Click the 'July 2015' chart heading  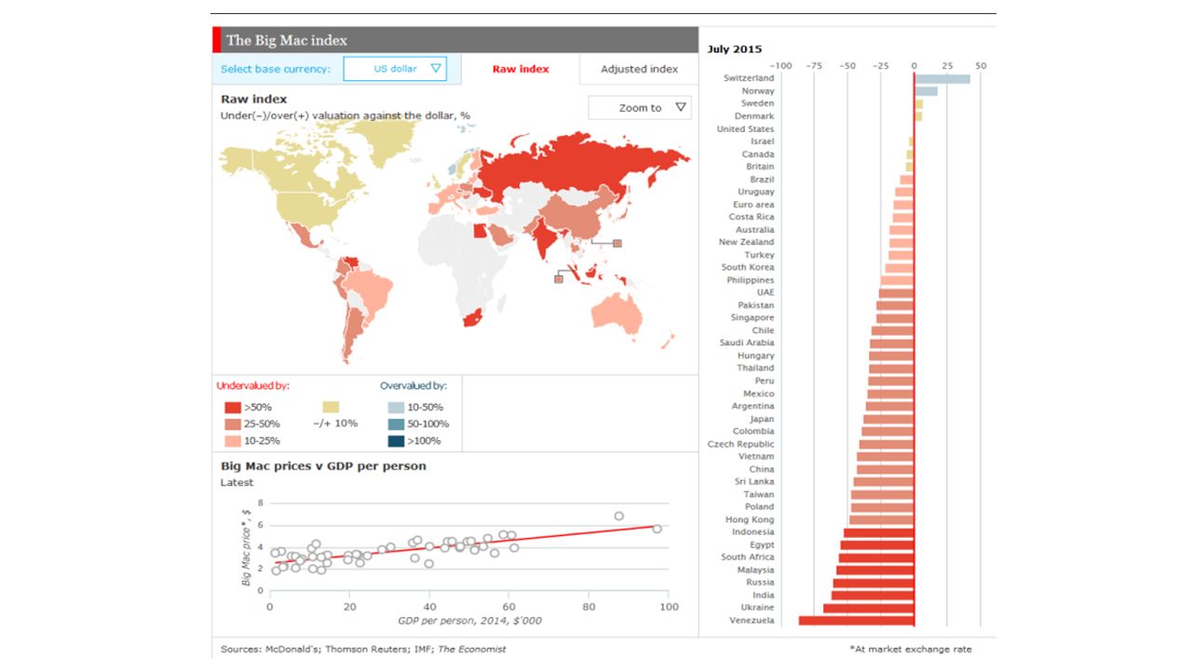point(734,48)
